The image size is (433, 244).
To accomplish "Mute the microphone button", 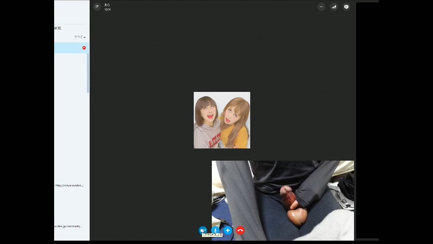I will (x=216, y=230).
